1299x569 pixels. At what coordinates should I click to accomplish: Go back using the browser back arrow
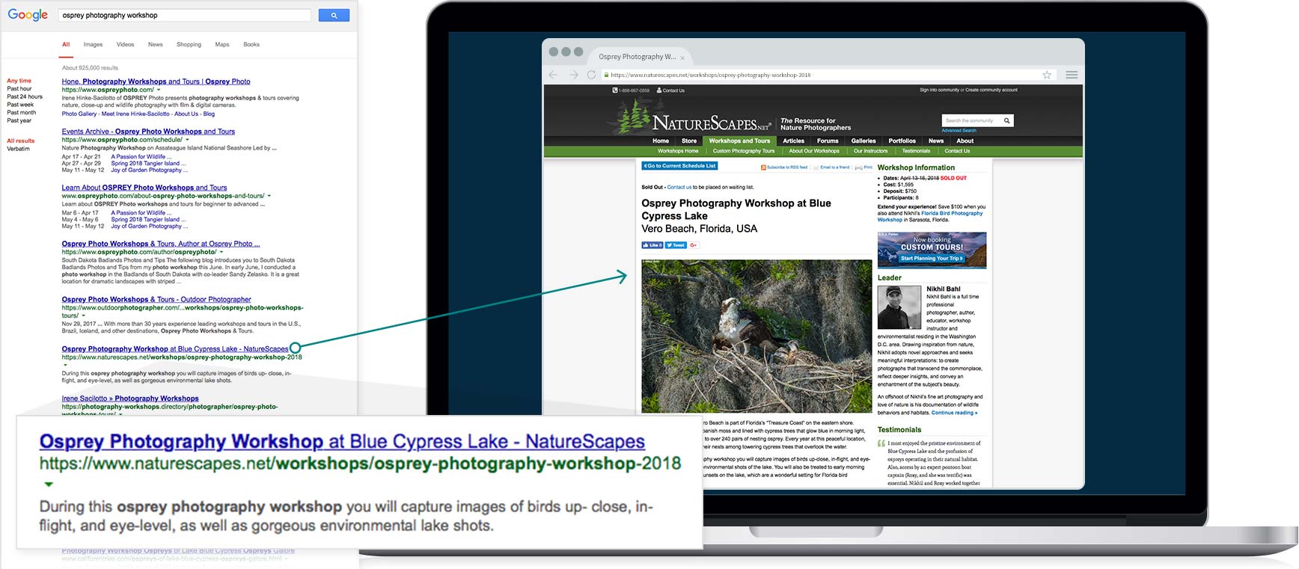pos(553,75)
